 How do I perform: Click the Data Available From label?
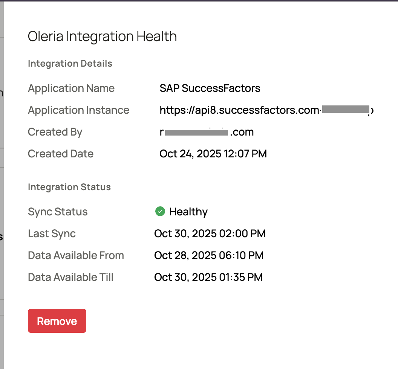(x=76, y=256)
